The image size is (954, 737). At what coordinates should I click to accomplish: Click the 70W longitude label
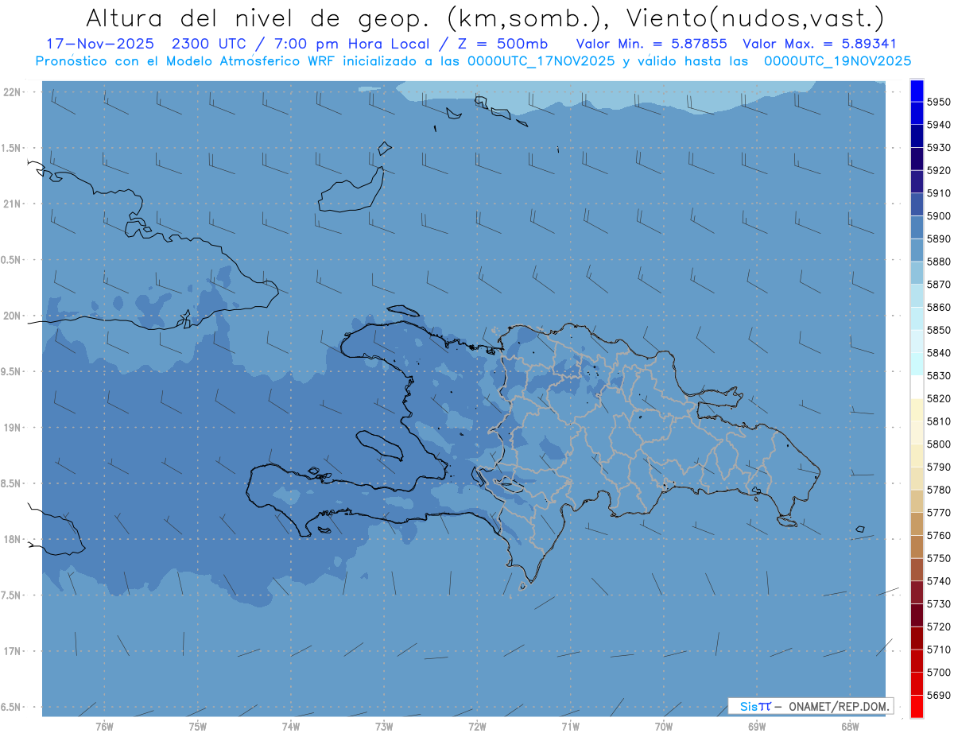pos(664,726)
